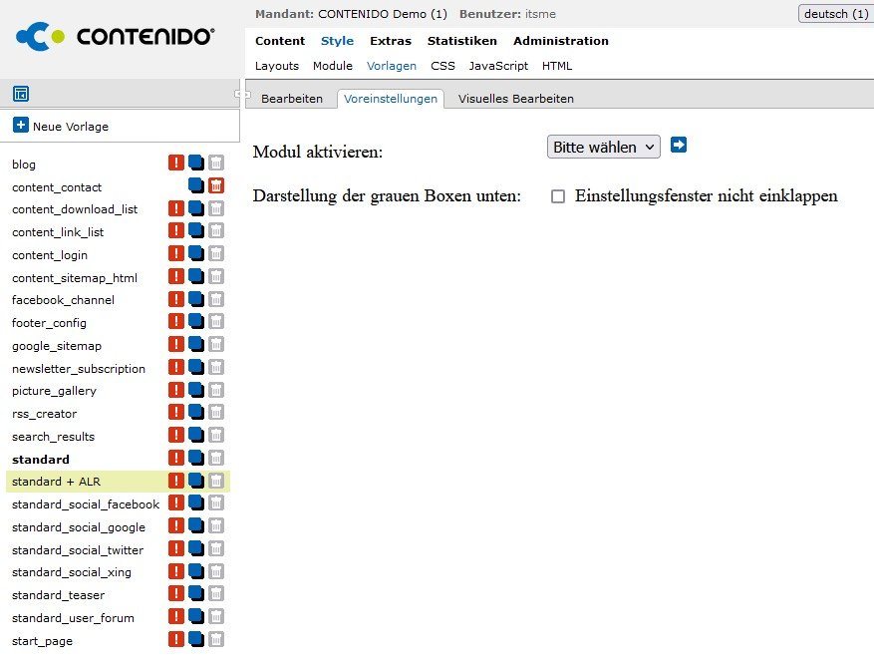Viewport: 874px width, 669px height.
Task: Switch to the Visuelles Bearbeiten tab
Action: (x=515, y=99)
